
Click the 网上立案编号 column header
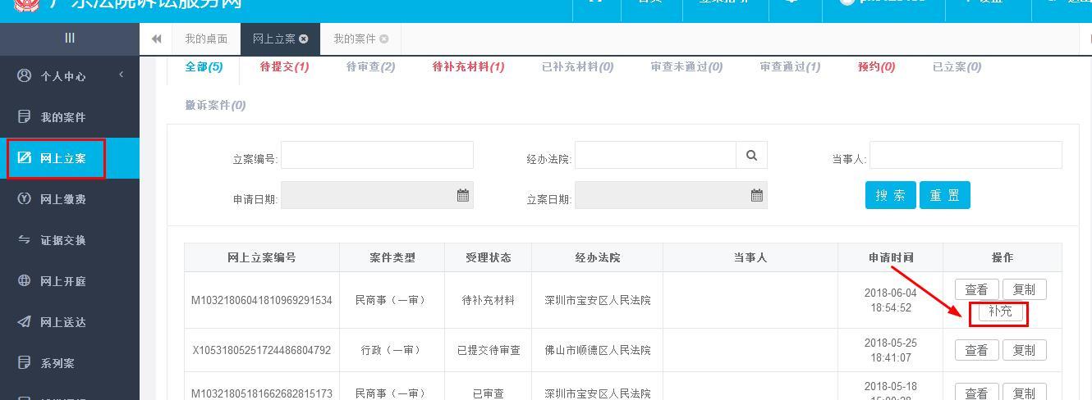(262, 257)
